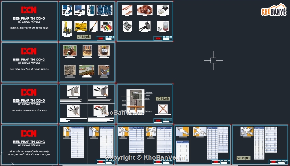
Task: Select the ground rod drilling photo
Action: pyautogui.click(x=87, y=50)
